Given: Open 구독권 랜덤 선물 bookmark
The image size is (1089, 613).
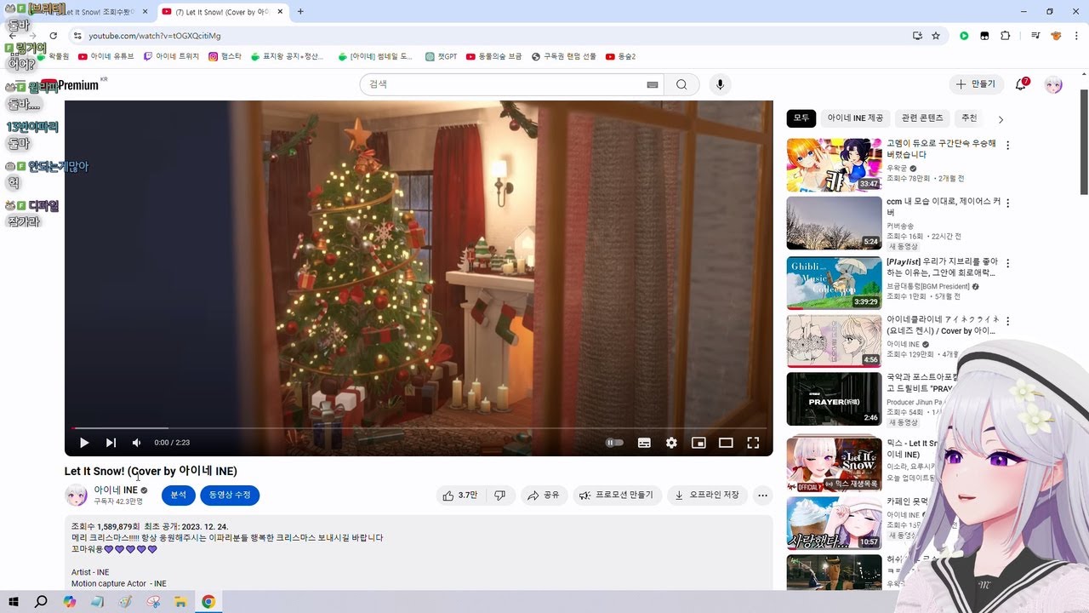Looking at the screenshot, I should click(563, 56).
